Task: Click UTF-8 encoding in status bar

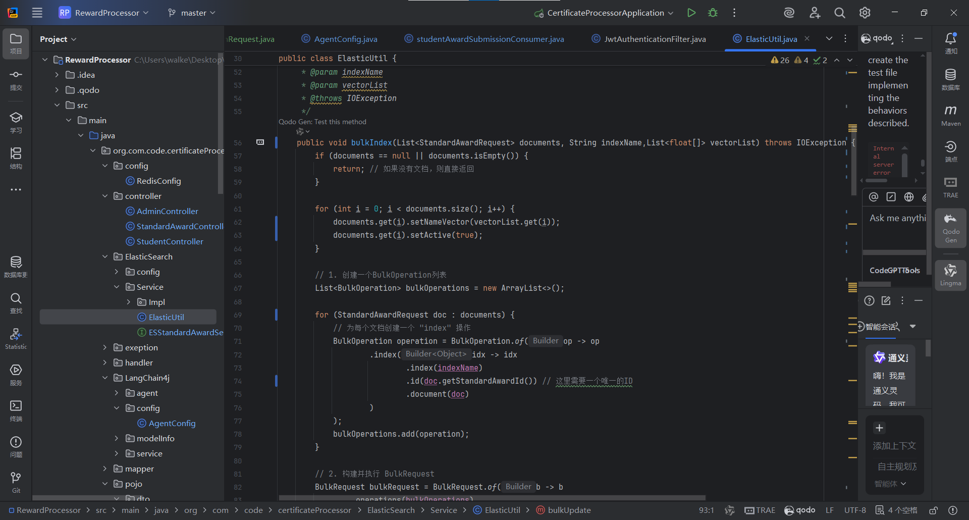Action: [x=854, y=510]
